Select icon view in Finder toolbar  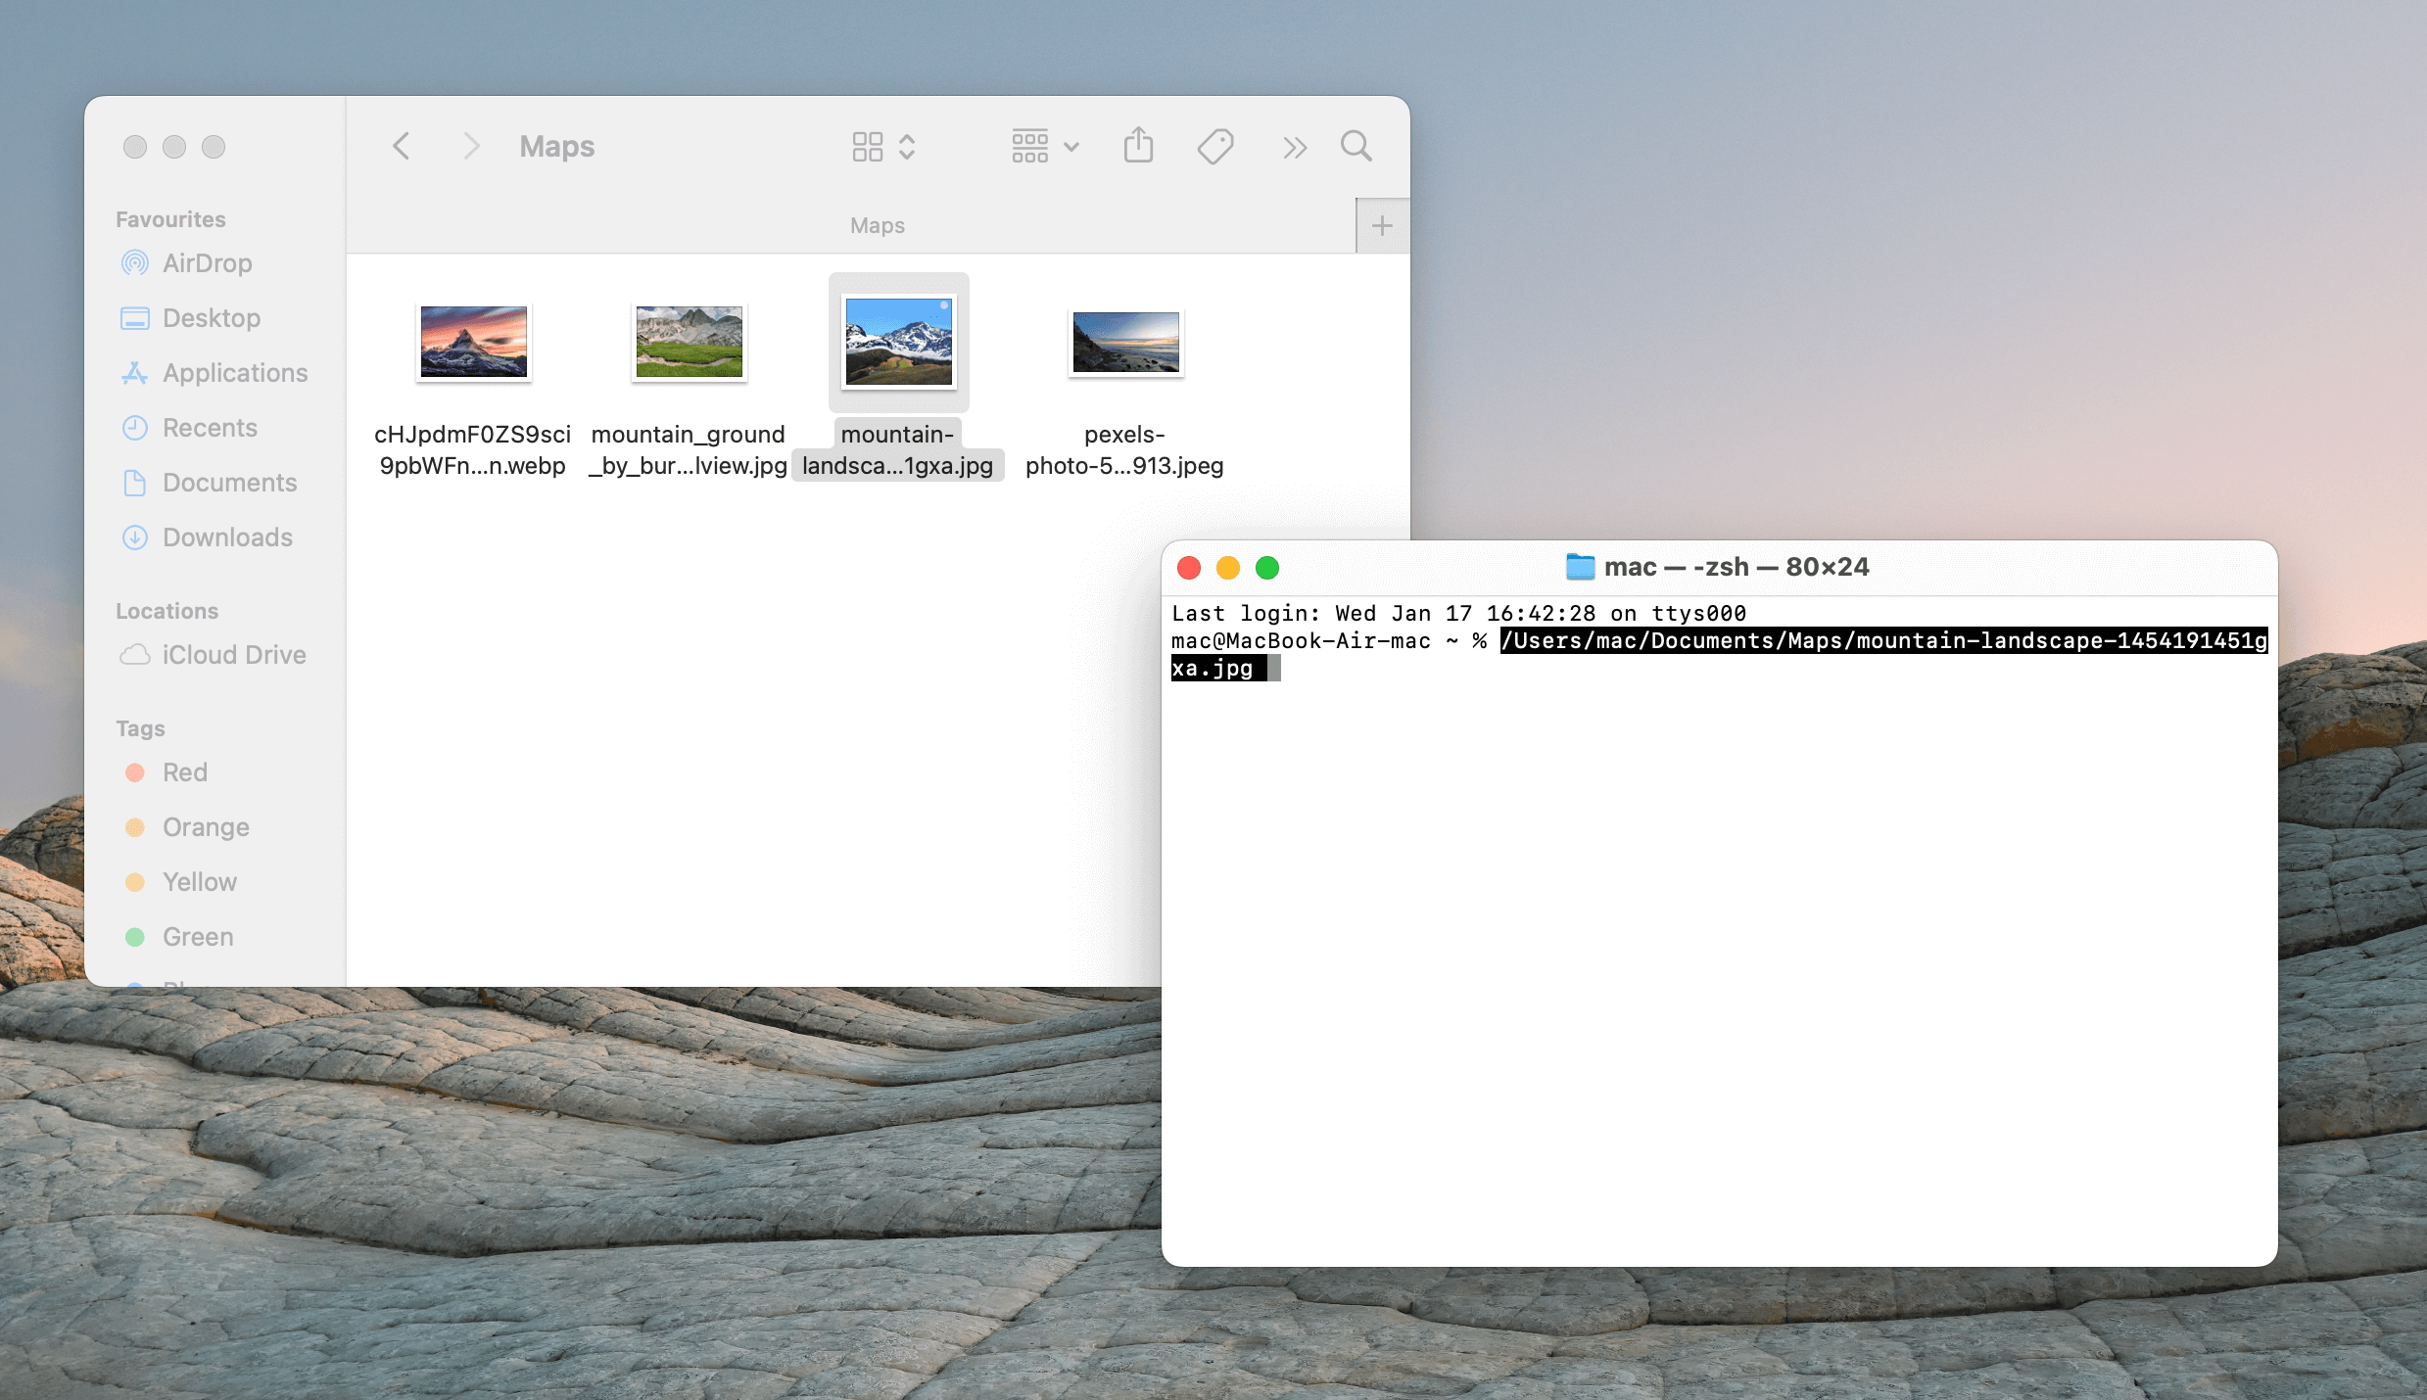pyautogui.click(x=867, y=145)
